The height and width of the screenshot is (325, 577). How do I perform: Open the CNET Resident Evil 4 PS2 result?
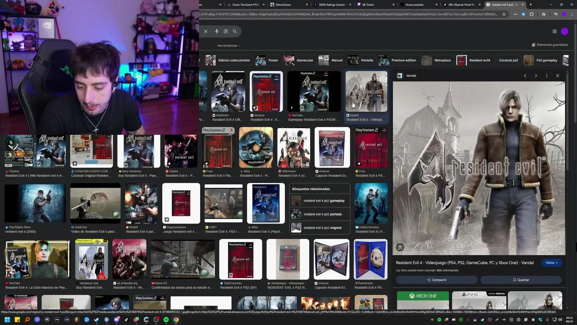pos(223,204)
